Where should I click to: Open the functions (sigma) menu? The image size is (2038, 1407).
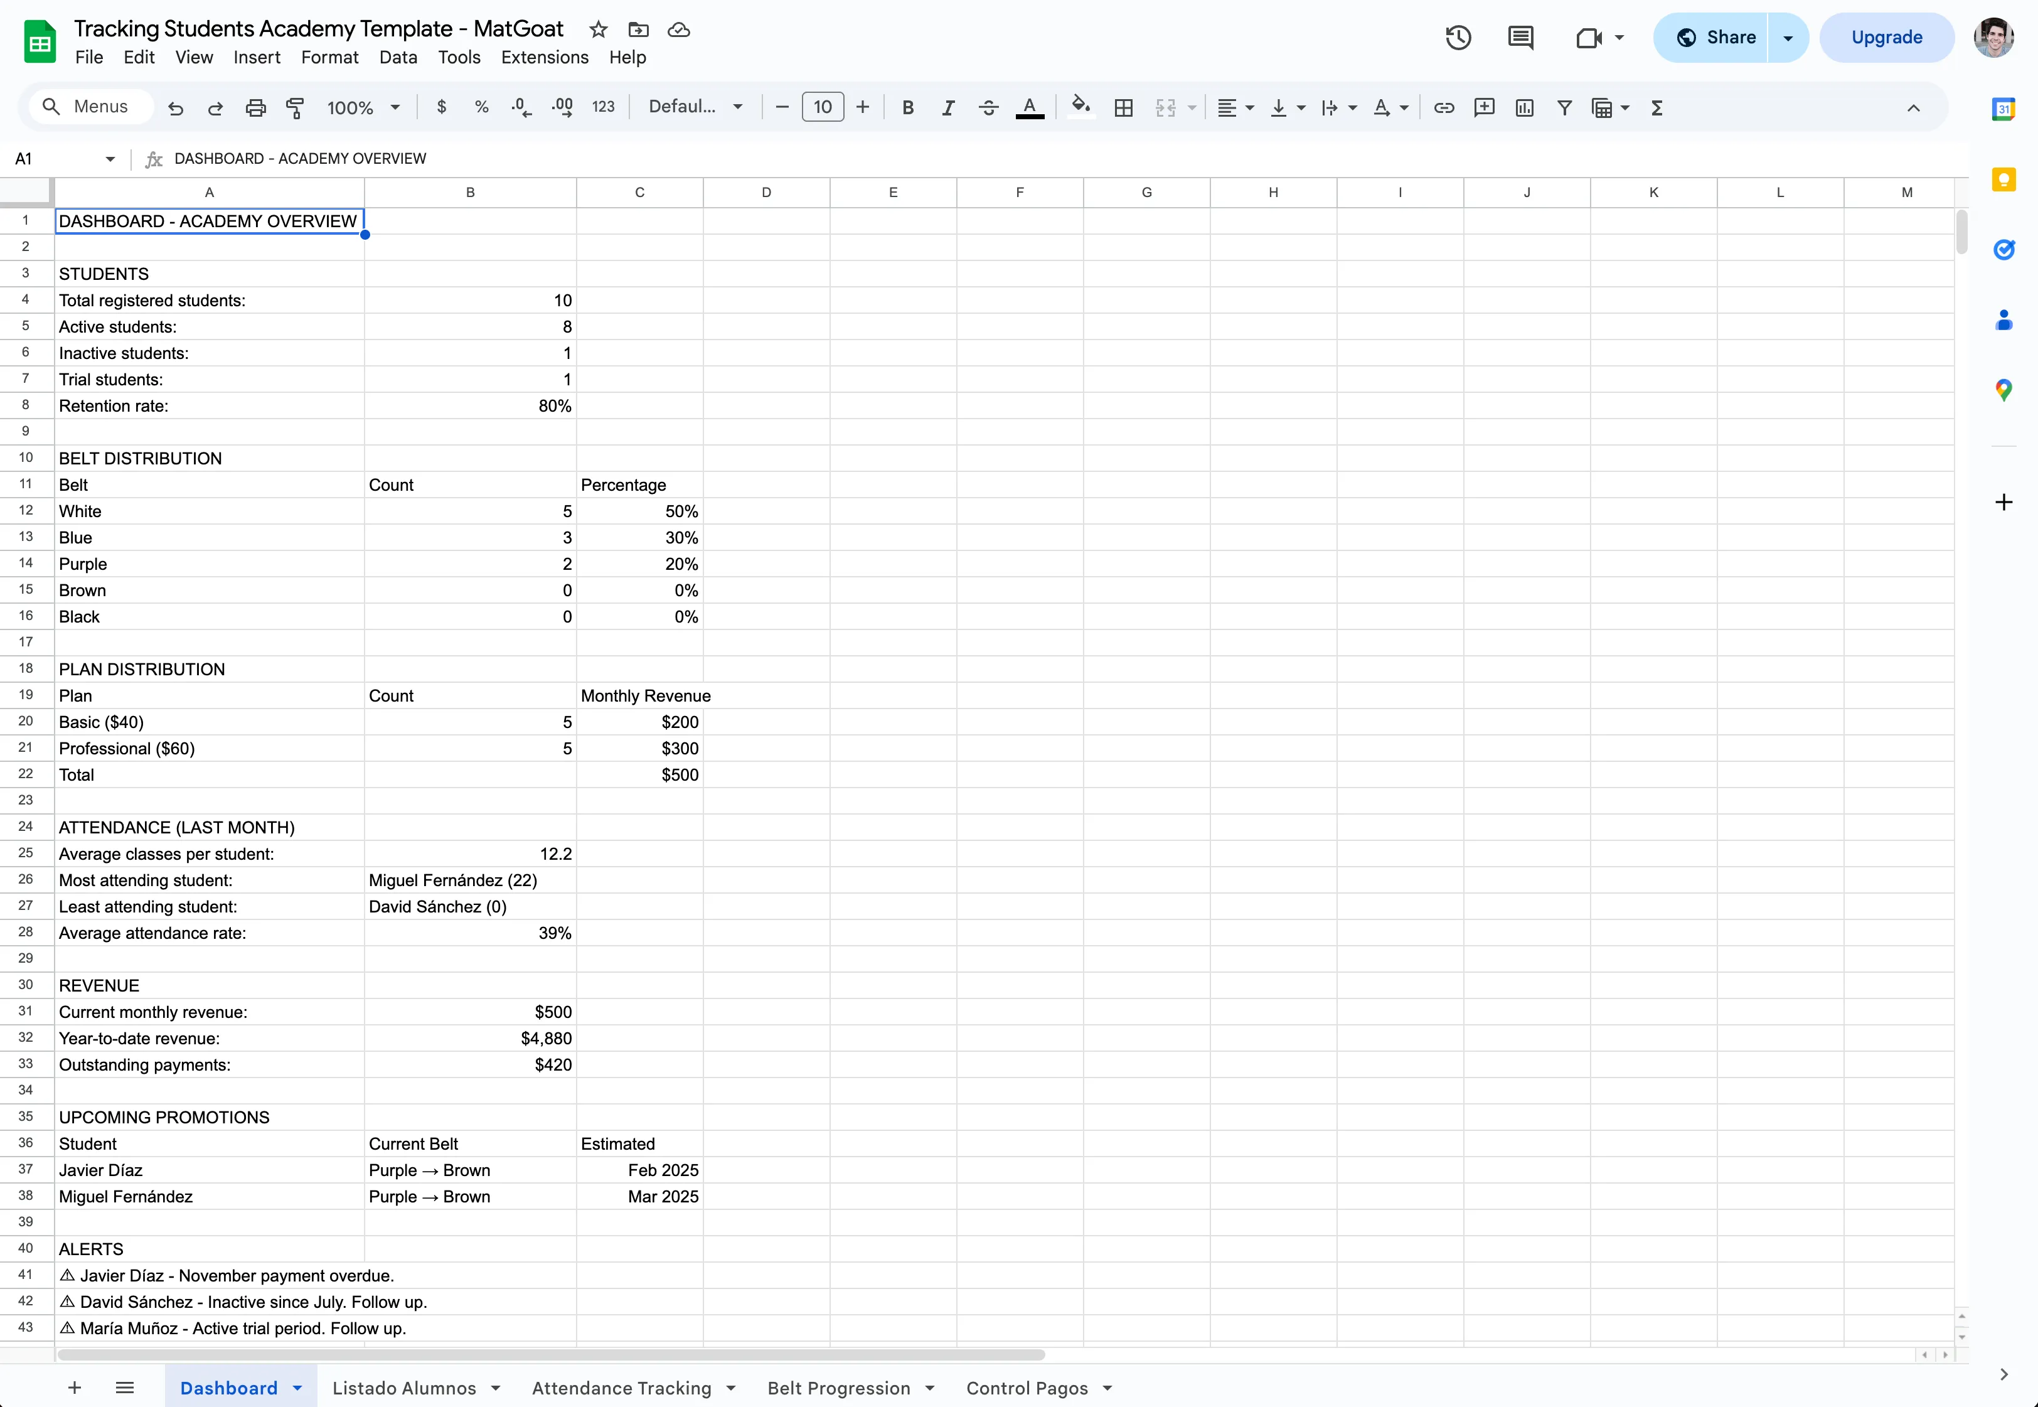(1657, 107)
